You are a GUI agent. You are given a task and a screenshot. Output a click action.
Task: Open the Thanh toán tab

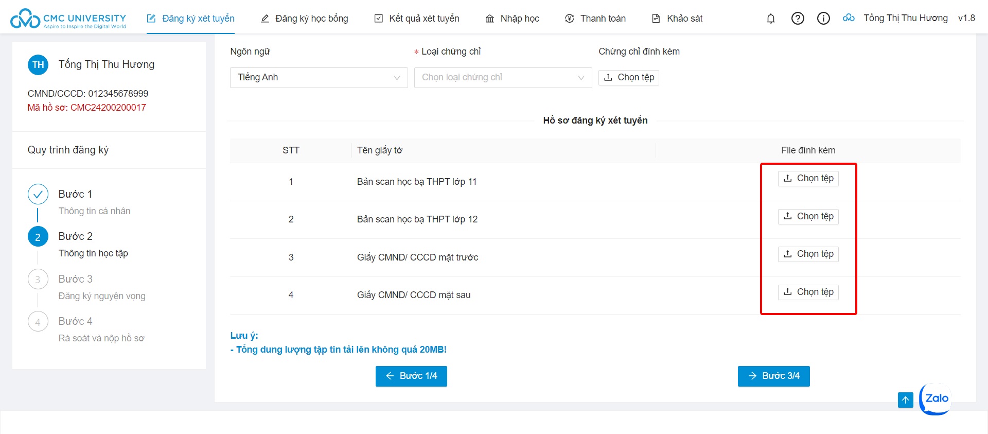pos(595,19)
